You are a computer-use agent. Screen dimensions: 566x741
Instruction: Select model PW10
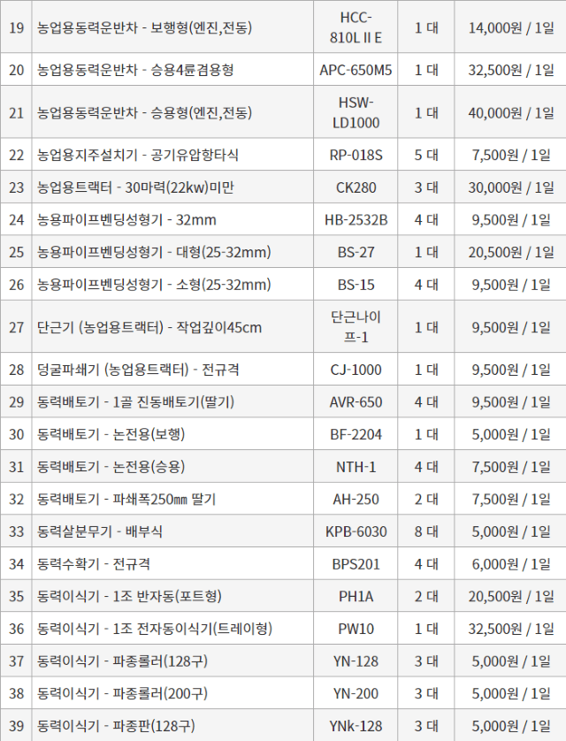[356, 629]
